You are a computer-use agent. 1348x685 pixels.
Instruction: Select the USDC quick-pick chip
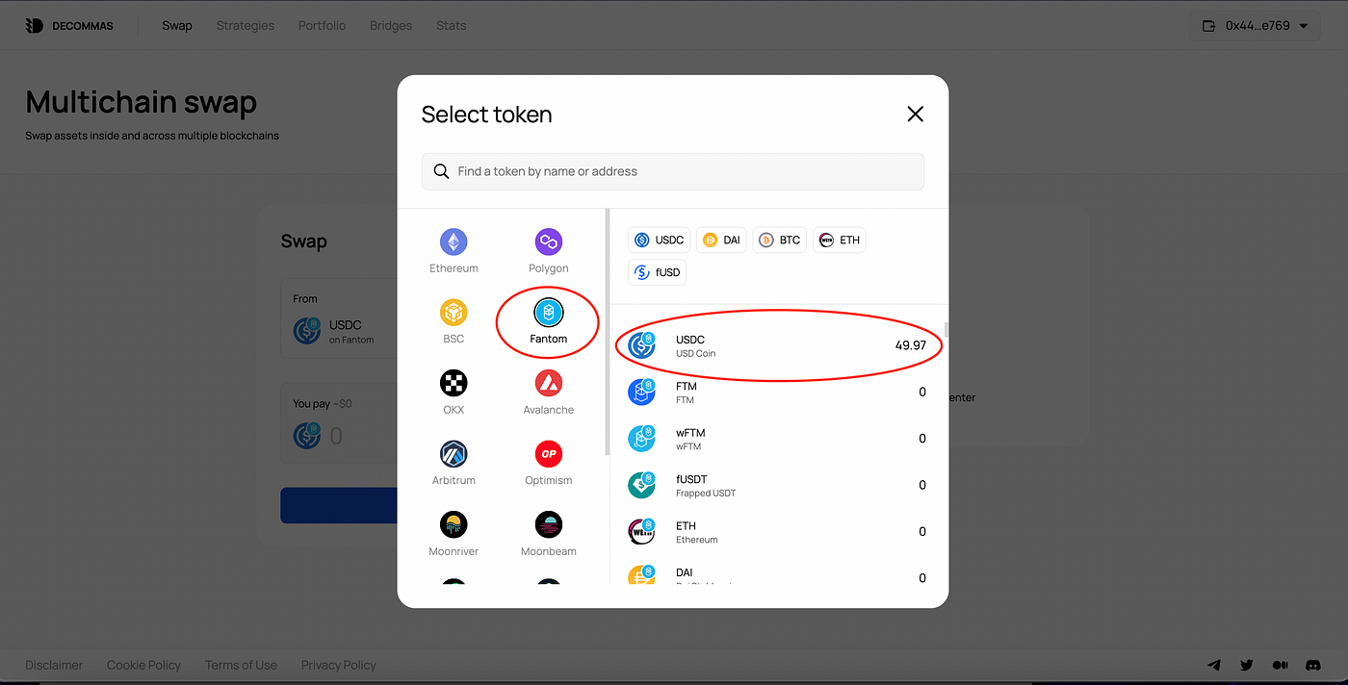(x=659, y=240)
